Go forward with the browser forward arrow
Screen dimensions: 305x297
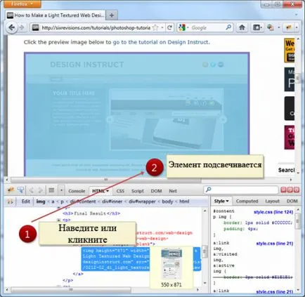tap(22, 28)
